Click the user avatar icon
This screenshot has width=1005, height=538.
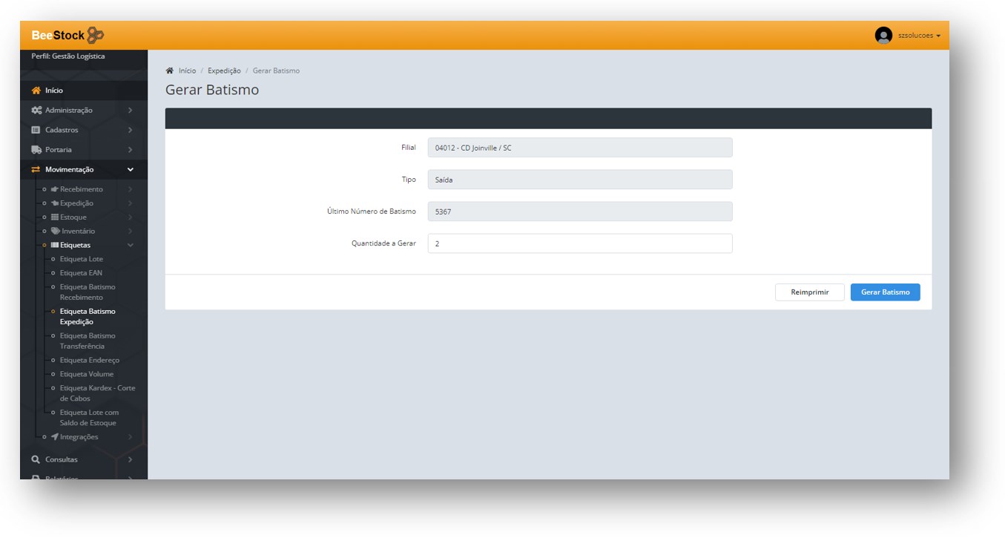[x=883, y=35]
